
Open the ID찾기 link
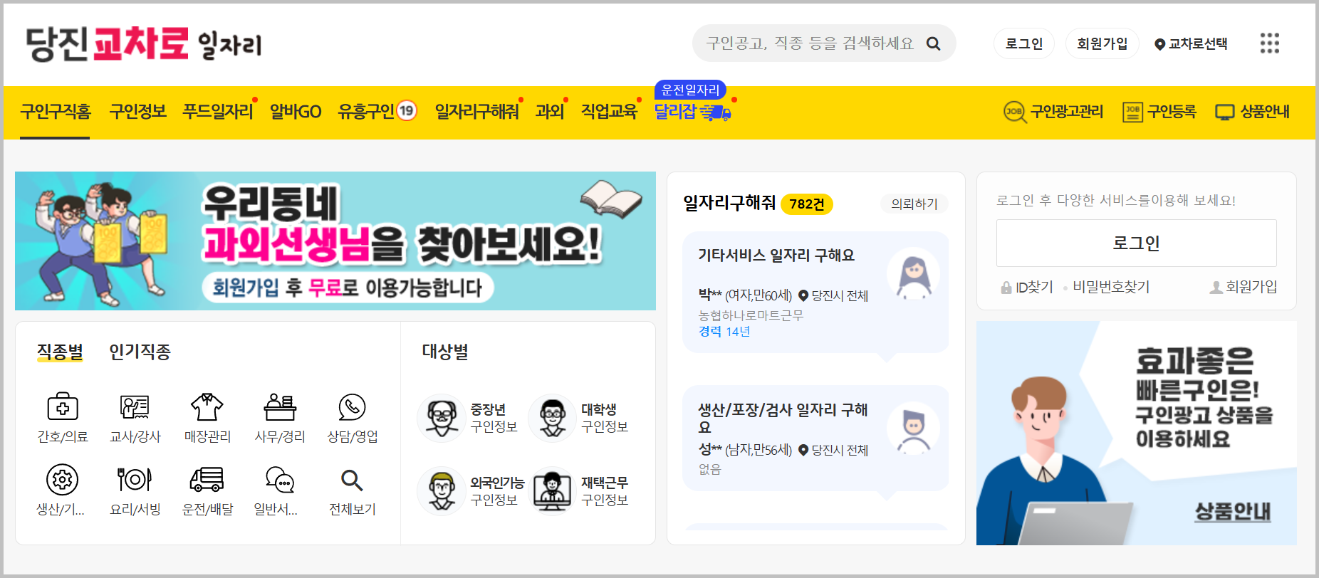[x=1027, y=288]
